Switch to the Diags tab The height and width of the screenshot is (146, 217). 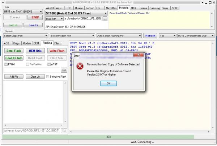[x=17, y=43]
